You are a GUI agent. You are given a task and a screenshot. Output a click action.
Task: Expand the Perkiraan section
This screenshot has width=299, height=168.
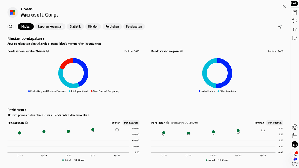17,110
